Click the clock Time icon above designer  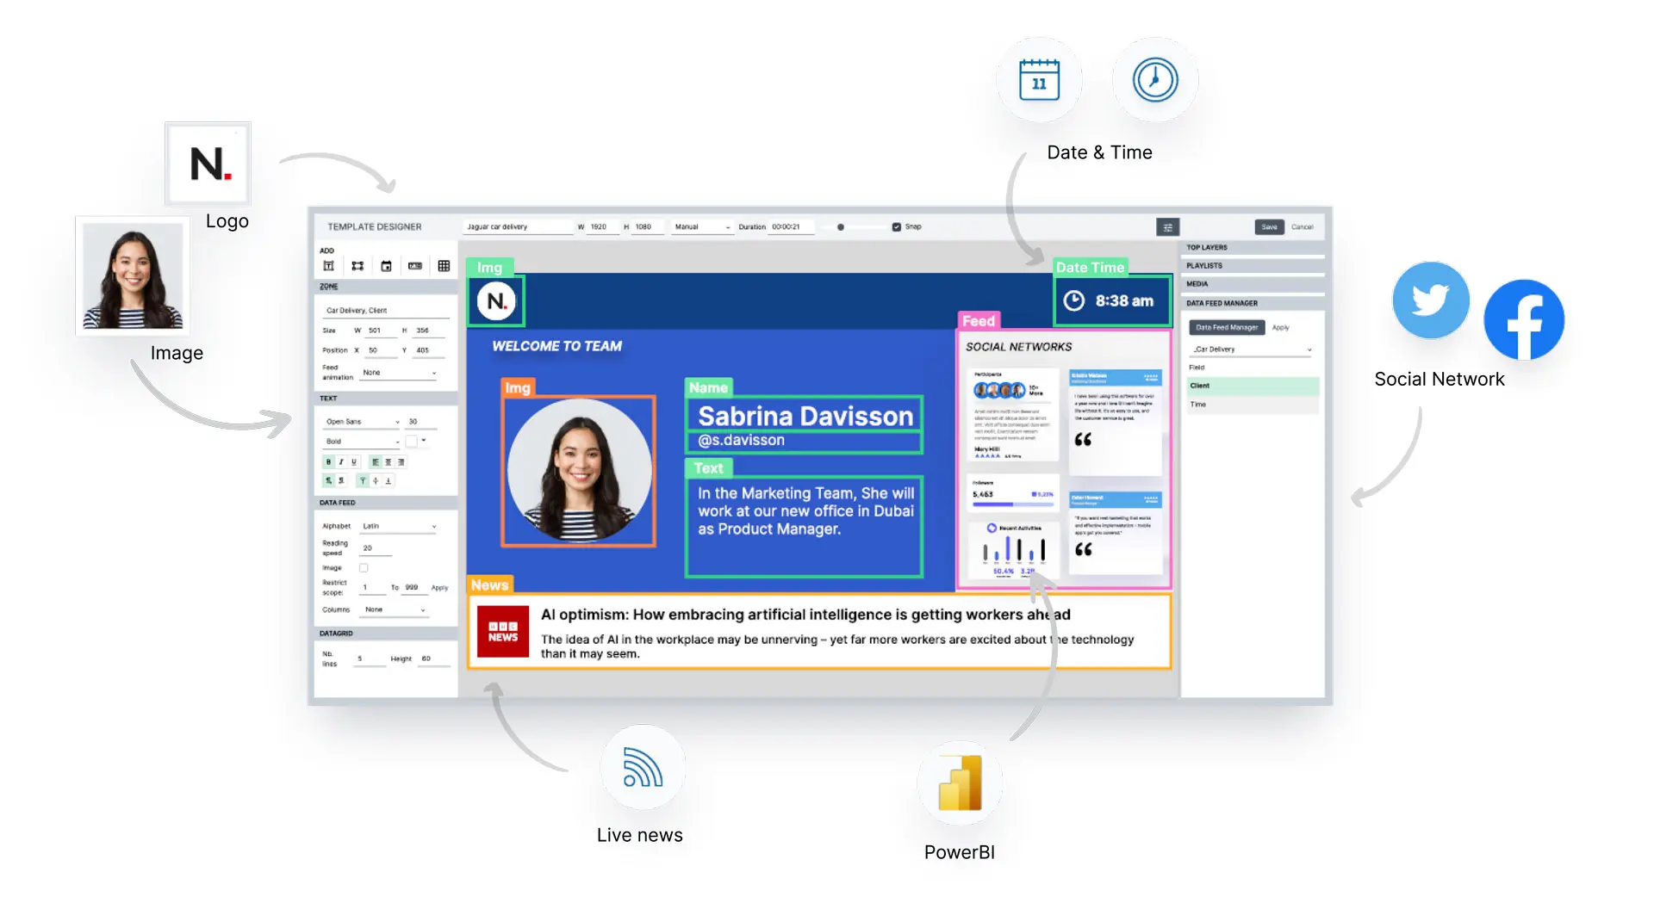[x=1155, y=80]
